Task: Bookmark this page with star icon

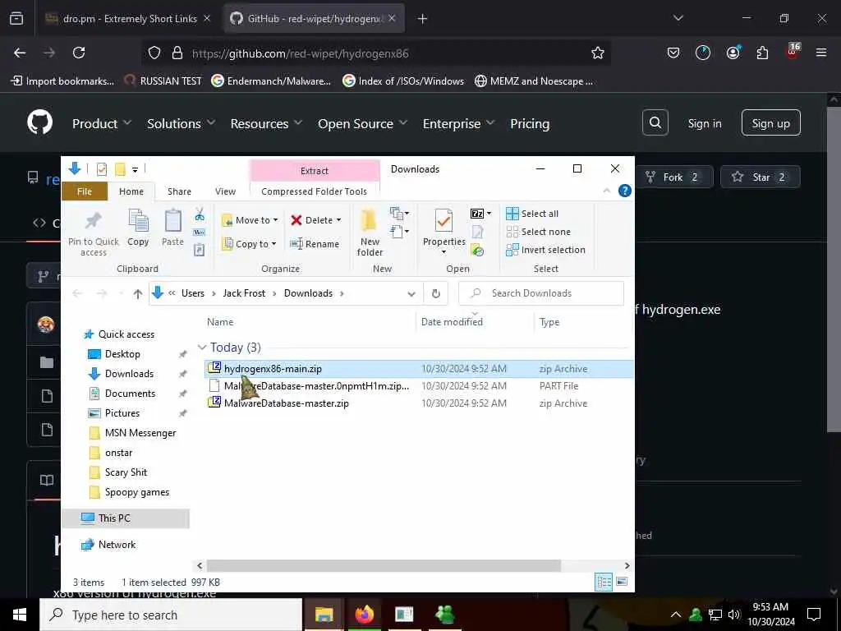Action: (598, 53)
